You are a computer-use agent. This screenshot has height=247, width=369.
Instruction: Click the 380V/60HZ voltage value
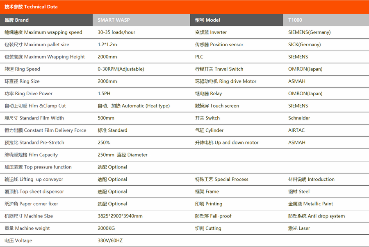click(111, 241)
